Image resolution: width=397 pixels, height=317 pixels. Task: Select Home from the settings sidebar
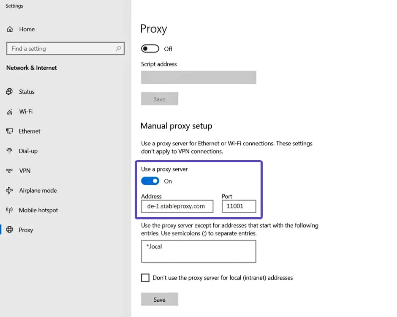click(26, 29)
